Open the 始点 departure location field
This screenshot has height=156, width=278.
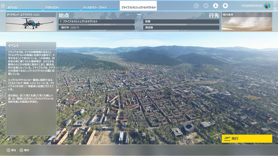(x=97, y=21)
